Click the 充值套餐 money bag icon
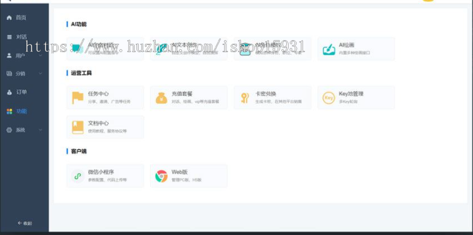The height and width of the screenshot is (235, 473). [161, 98]
